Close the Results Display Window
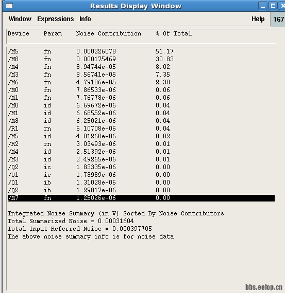285x293 pixels. 282,6
